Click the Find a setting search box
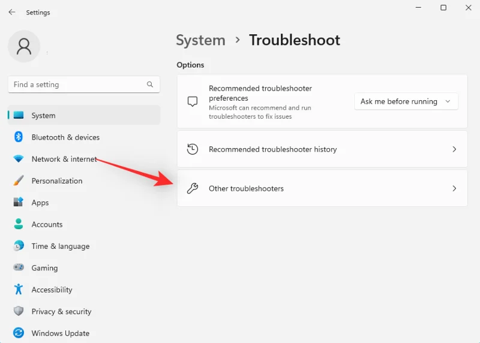Viewport: 480px width, 343px height. [78, 85]
